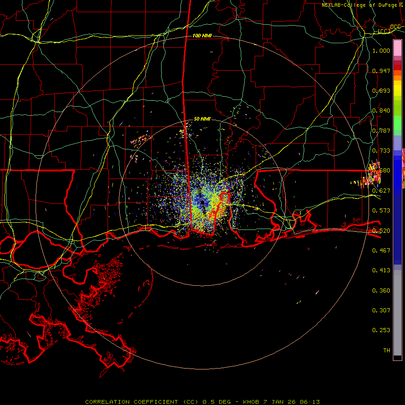405x405 pixels.
Task: Click the 50 NMI range ring label
Action: (202, 119)
